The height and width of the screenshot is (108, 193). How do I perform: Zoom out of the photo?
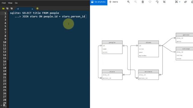pos(135,2)
